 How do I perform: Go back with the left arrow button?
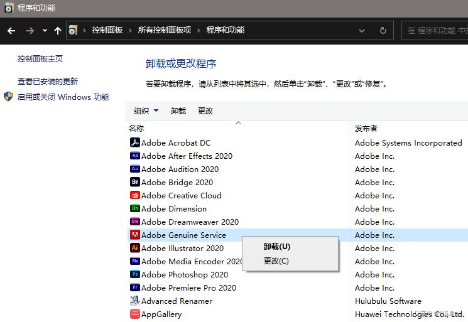(x=11, y=30)
